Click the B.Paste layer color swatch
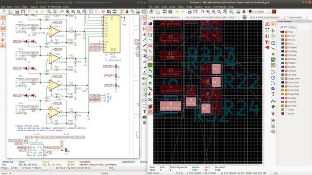 [283, 59]
